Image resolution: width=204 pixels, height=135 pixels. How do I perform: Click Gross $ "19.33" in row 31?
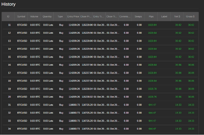[191, 105]
